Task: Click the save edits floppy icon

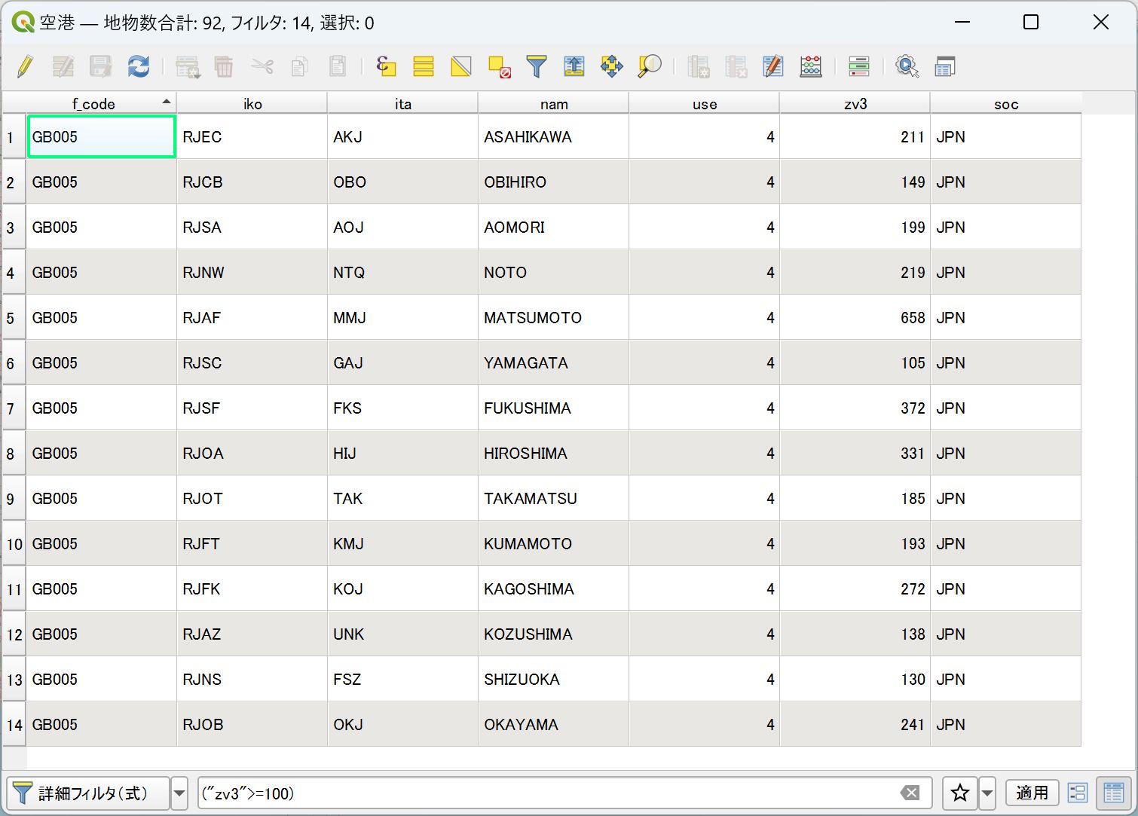Action: (100, 66)
